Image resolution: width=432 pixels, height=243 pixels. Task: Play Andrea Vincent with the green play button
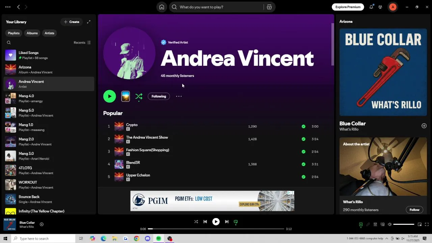[x=110, y=96]
